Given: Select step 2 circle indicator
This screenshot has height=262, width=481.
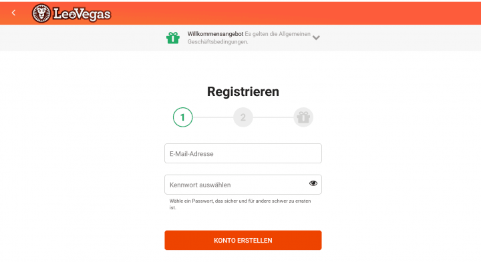Looking at the screenshot, I should pos(243,117).
